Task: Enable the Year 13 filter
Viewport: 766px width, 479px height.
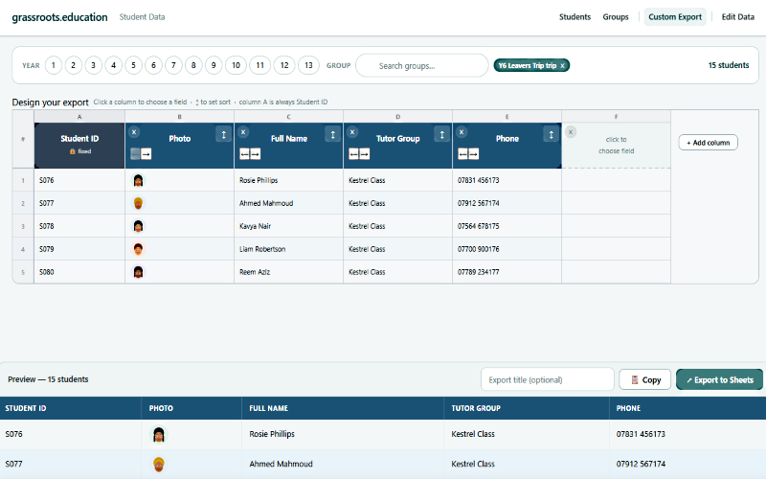Action: point(308,65)
